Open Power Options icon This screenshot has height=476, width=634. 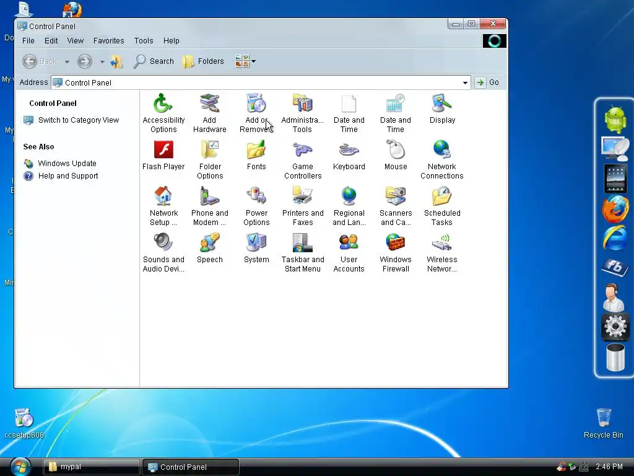click(256, 196)
